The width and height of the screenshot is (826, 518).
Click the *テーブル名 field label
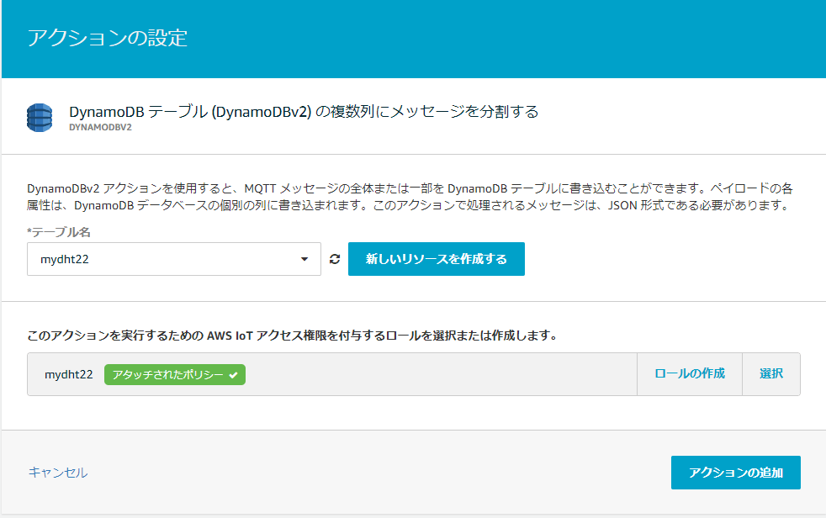(x=59, y=231)
